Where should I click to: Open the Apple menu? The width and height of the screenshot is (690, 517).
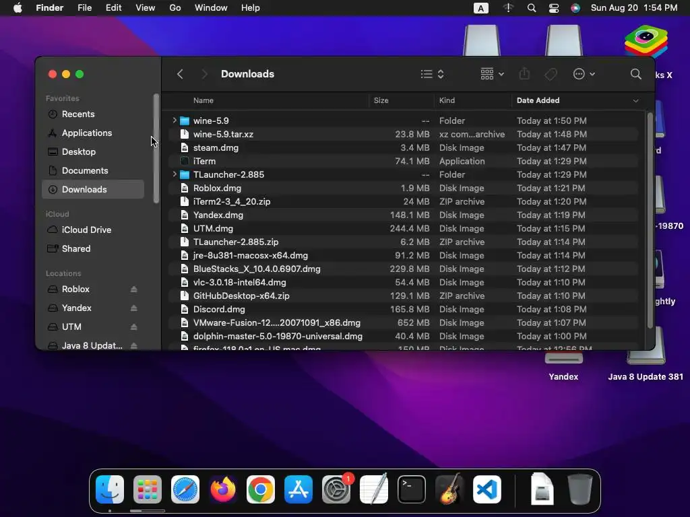coord(18,8)
